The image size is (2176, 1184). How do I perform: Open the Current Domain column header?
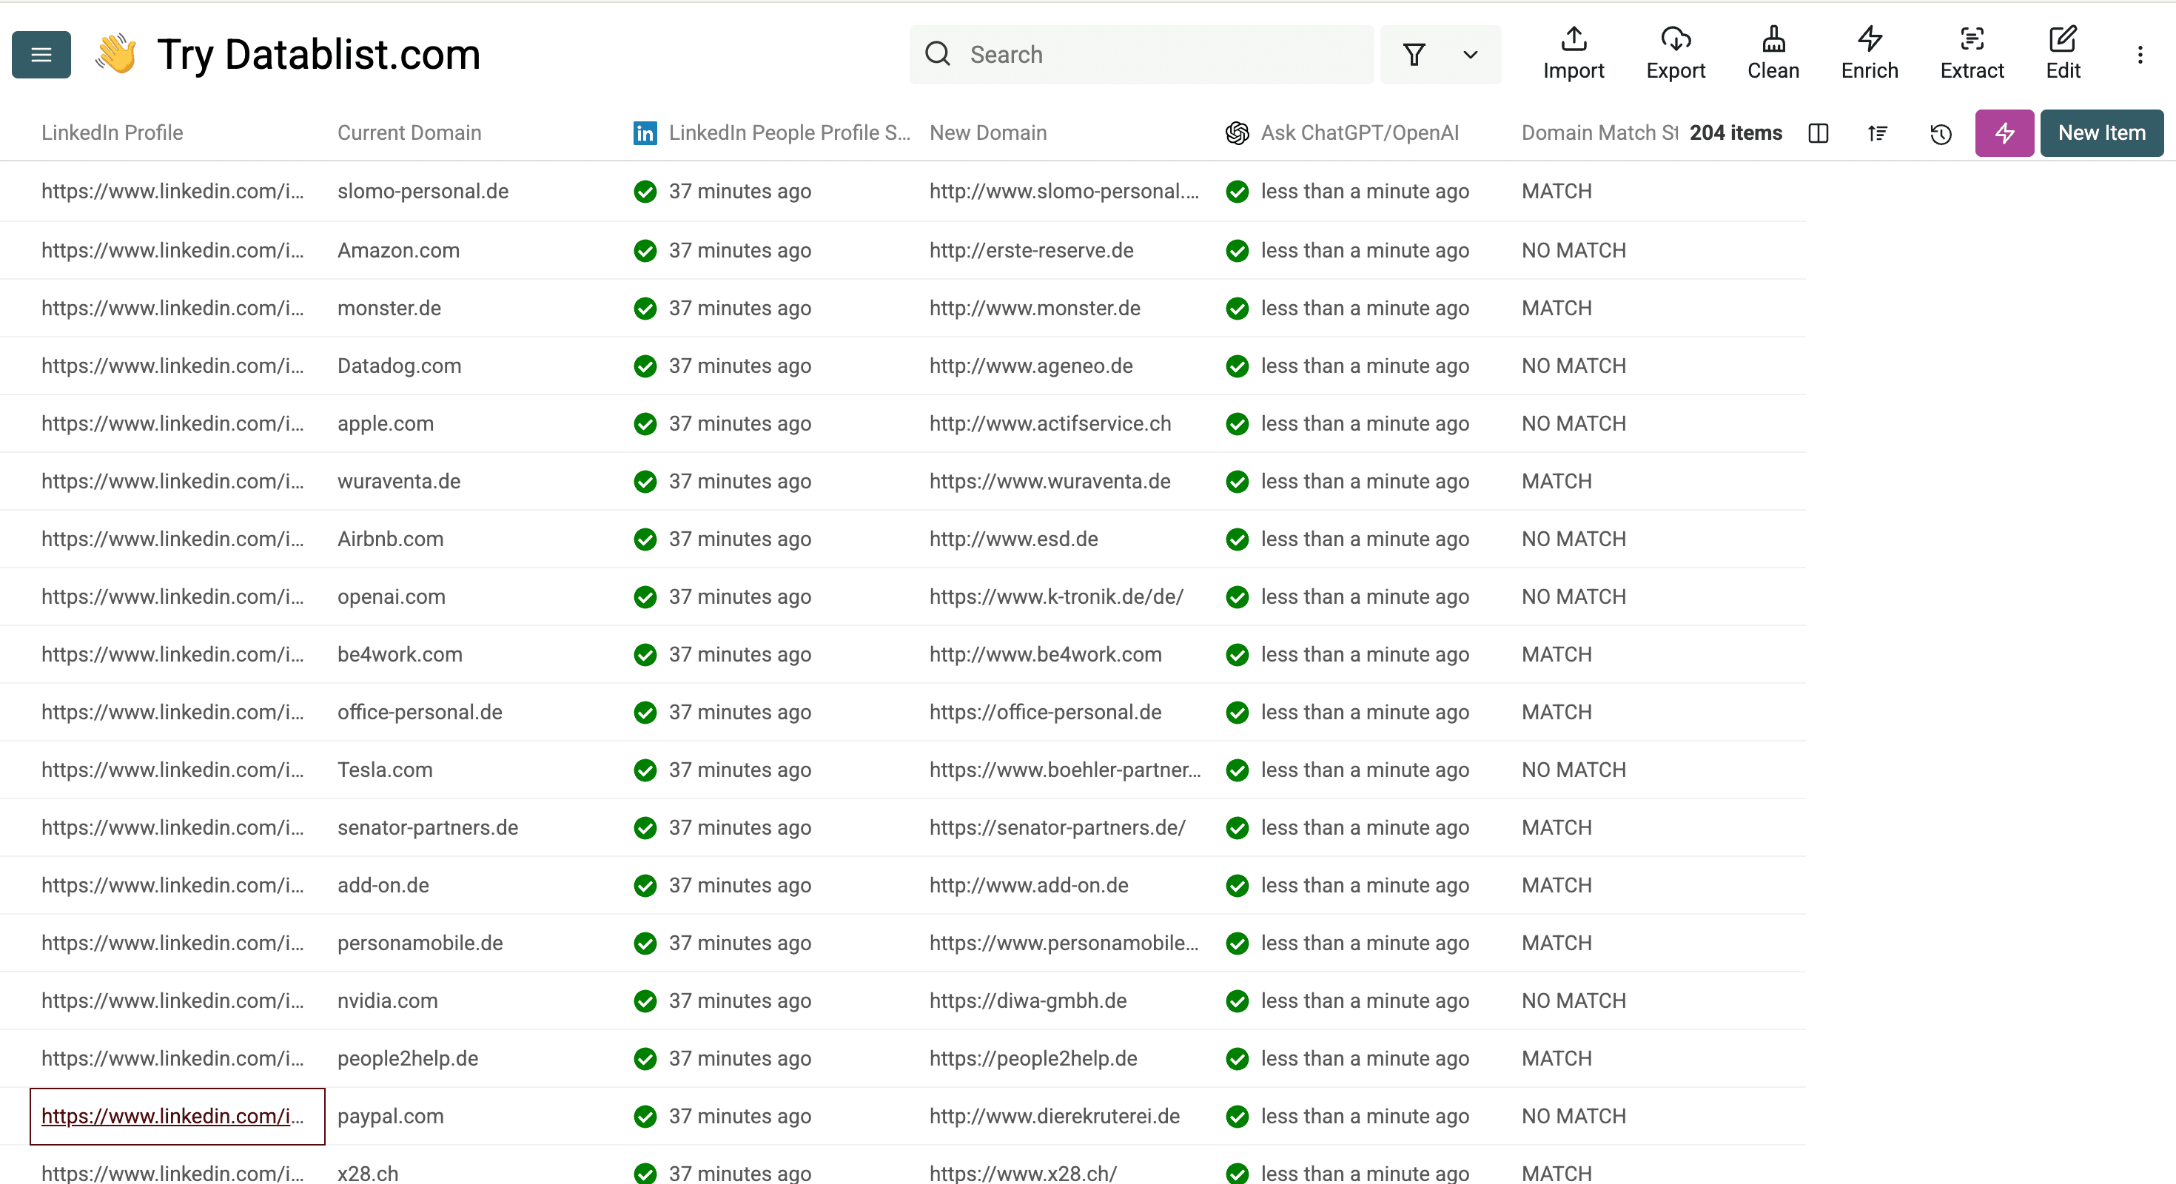coord(409,133)
